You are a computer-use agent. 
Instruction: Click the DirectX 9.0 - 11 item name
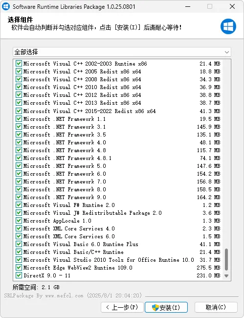tap(47, 275)
